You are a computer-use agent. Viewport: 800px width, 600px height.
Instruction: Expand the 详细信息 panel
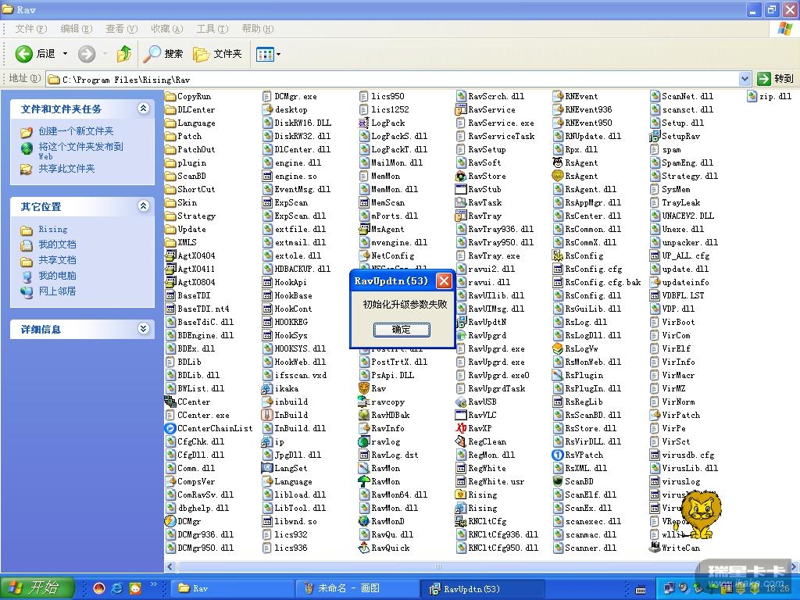pyautogui.click(x=143, y=330)
